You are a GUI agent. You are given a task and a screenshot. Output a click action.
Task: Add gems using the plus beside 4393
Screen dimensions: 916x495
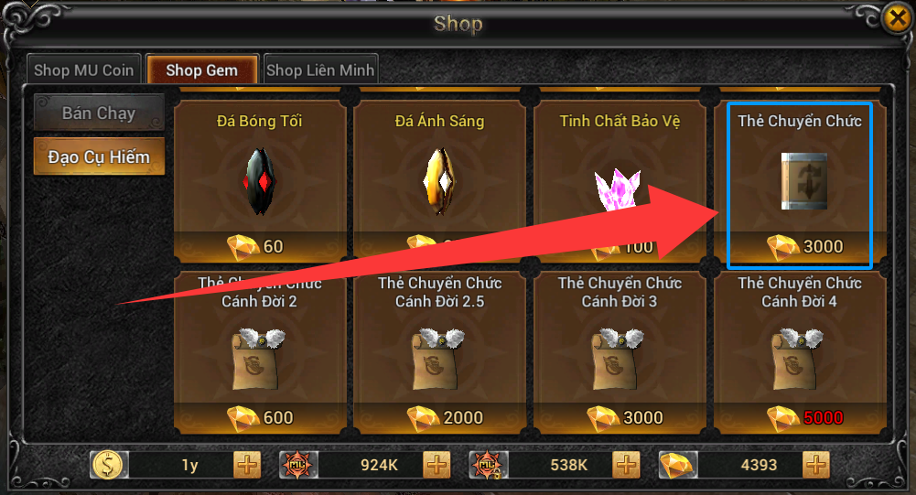click(x=816, y=465)
